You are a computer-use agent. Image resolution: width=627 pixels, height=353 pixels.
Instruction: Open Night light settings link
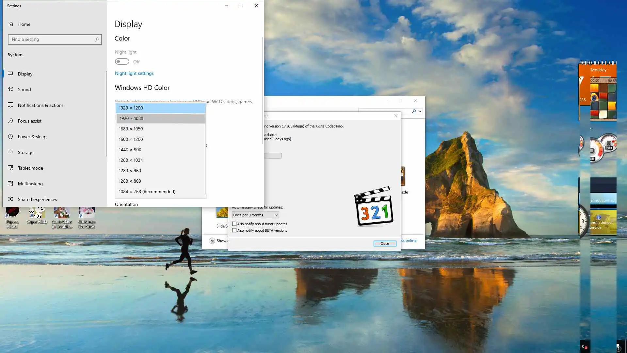tap(134, 74)
